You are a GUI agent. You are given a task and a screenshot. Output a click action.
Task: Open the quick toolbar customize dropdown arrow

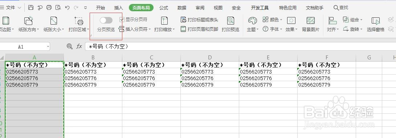tap(85, 8)
